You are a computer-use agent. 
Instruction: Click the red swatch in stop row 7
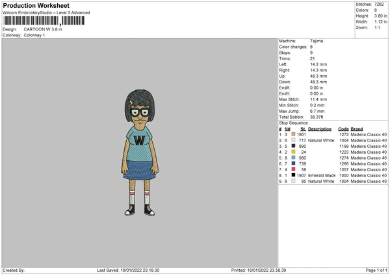(294, 169)
